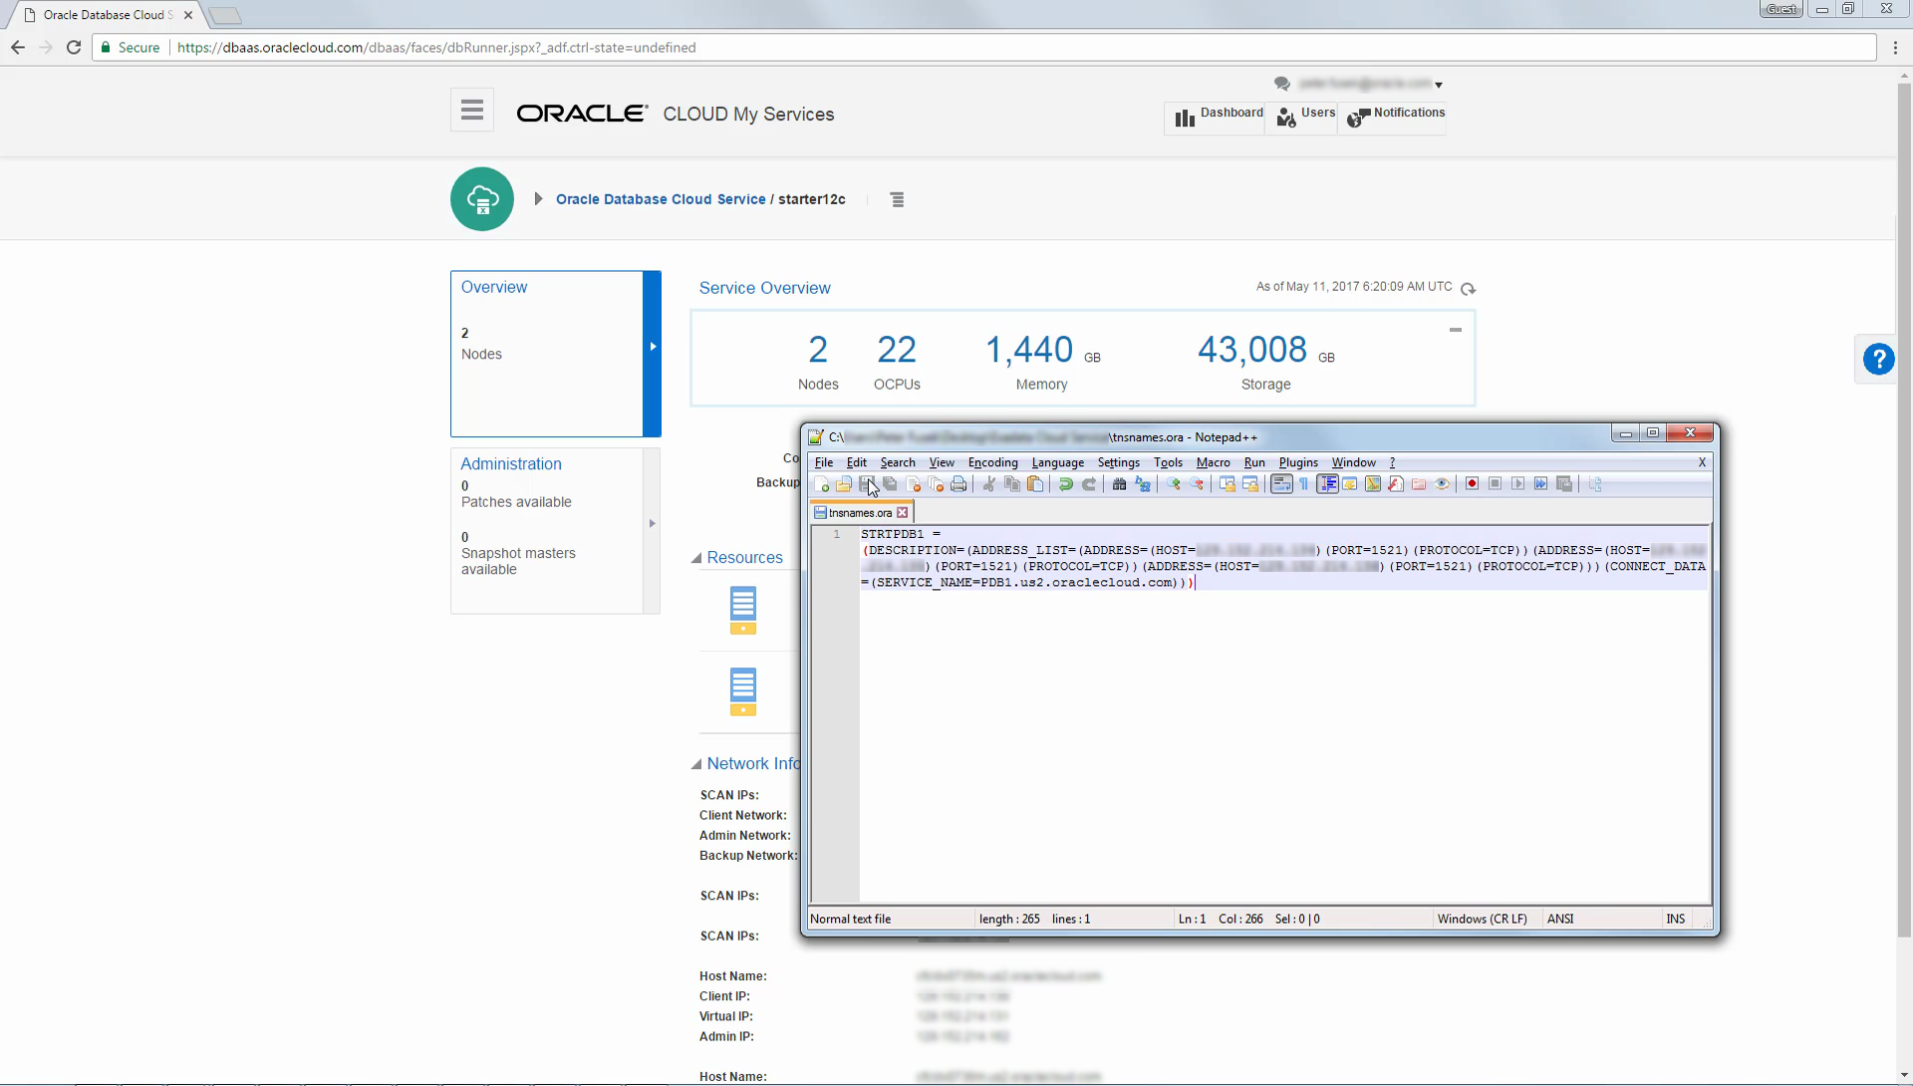Click the Open file folder icon
Screen dimensions: 1913x1086
pos(844,485)
